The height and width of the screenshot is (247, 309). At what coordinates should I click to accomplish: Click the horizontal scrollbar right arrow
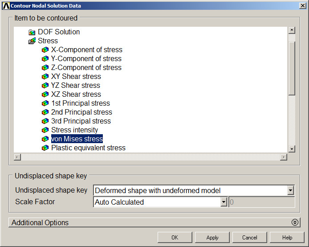[x=283, y=157]
